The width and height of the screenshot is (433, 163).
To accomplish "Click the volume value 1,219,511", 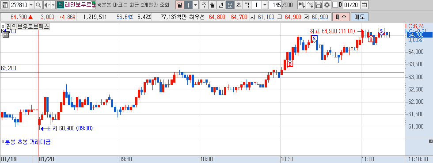I will [x=95, y=17].
